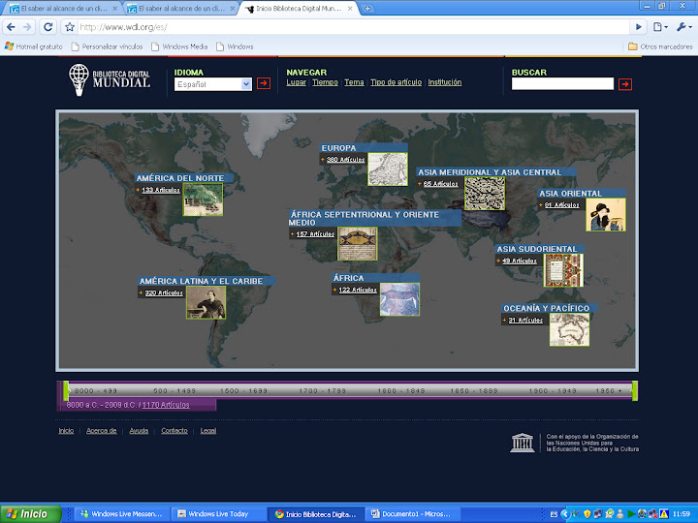698x523 pixels.
Task: Click the UNESCO temple logo
Action: tap(523, 443)
